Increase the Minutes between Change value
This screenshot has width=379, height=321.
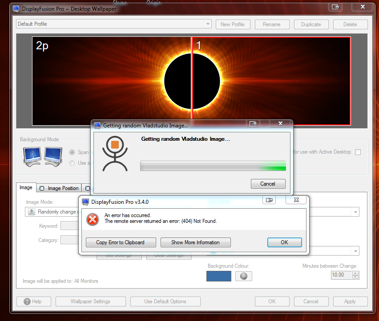click(355, 273)
